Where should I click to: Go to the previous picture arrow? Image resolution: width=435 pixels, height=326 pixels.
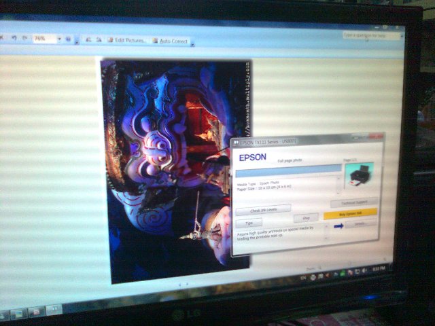pos(179,285)
